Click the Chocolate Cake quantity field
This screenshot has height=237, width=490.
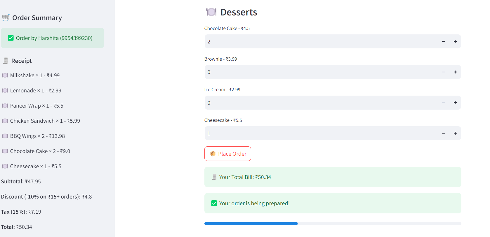click(321, 41)
